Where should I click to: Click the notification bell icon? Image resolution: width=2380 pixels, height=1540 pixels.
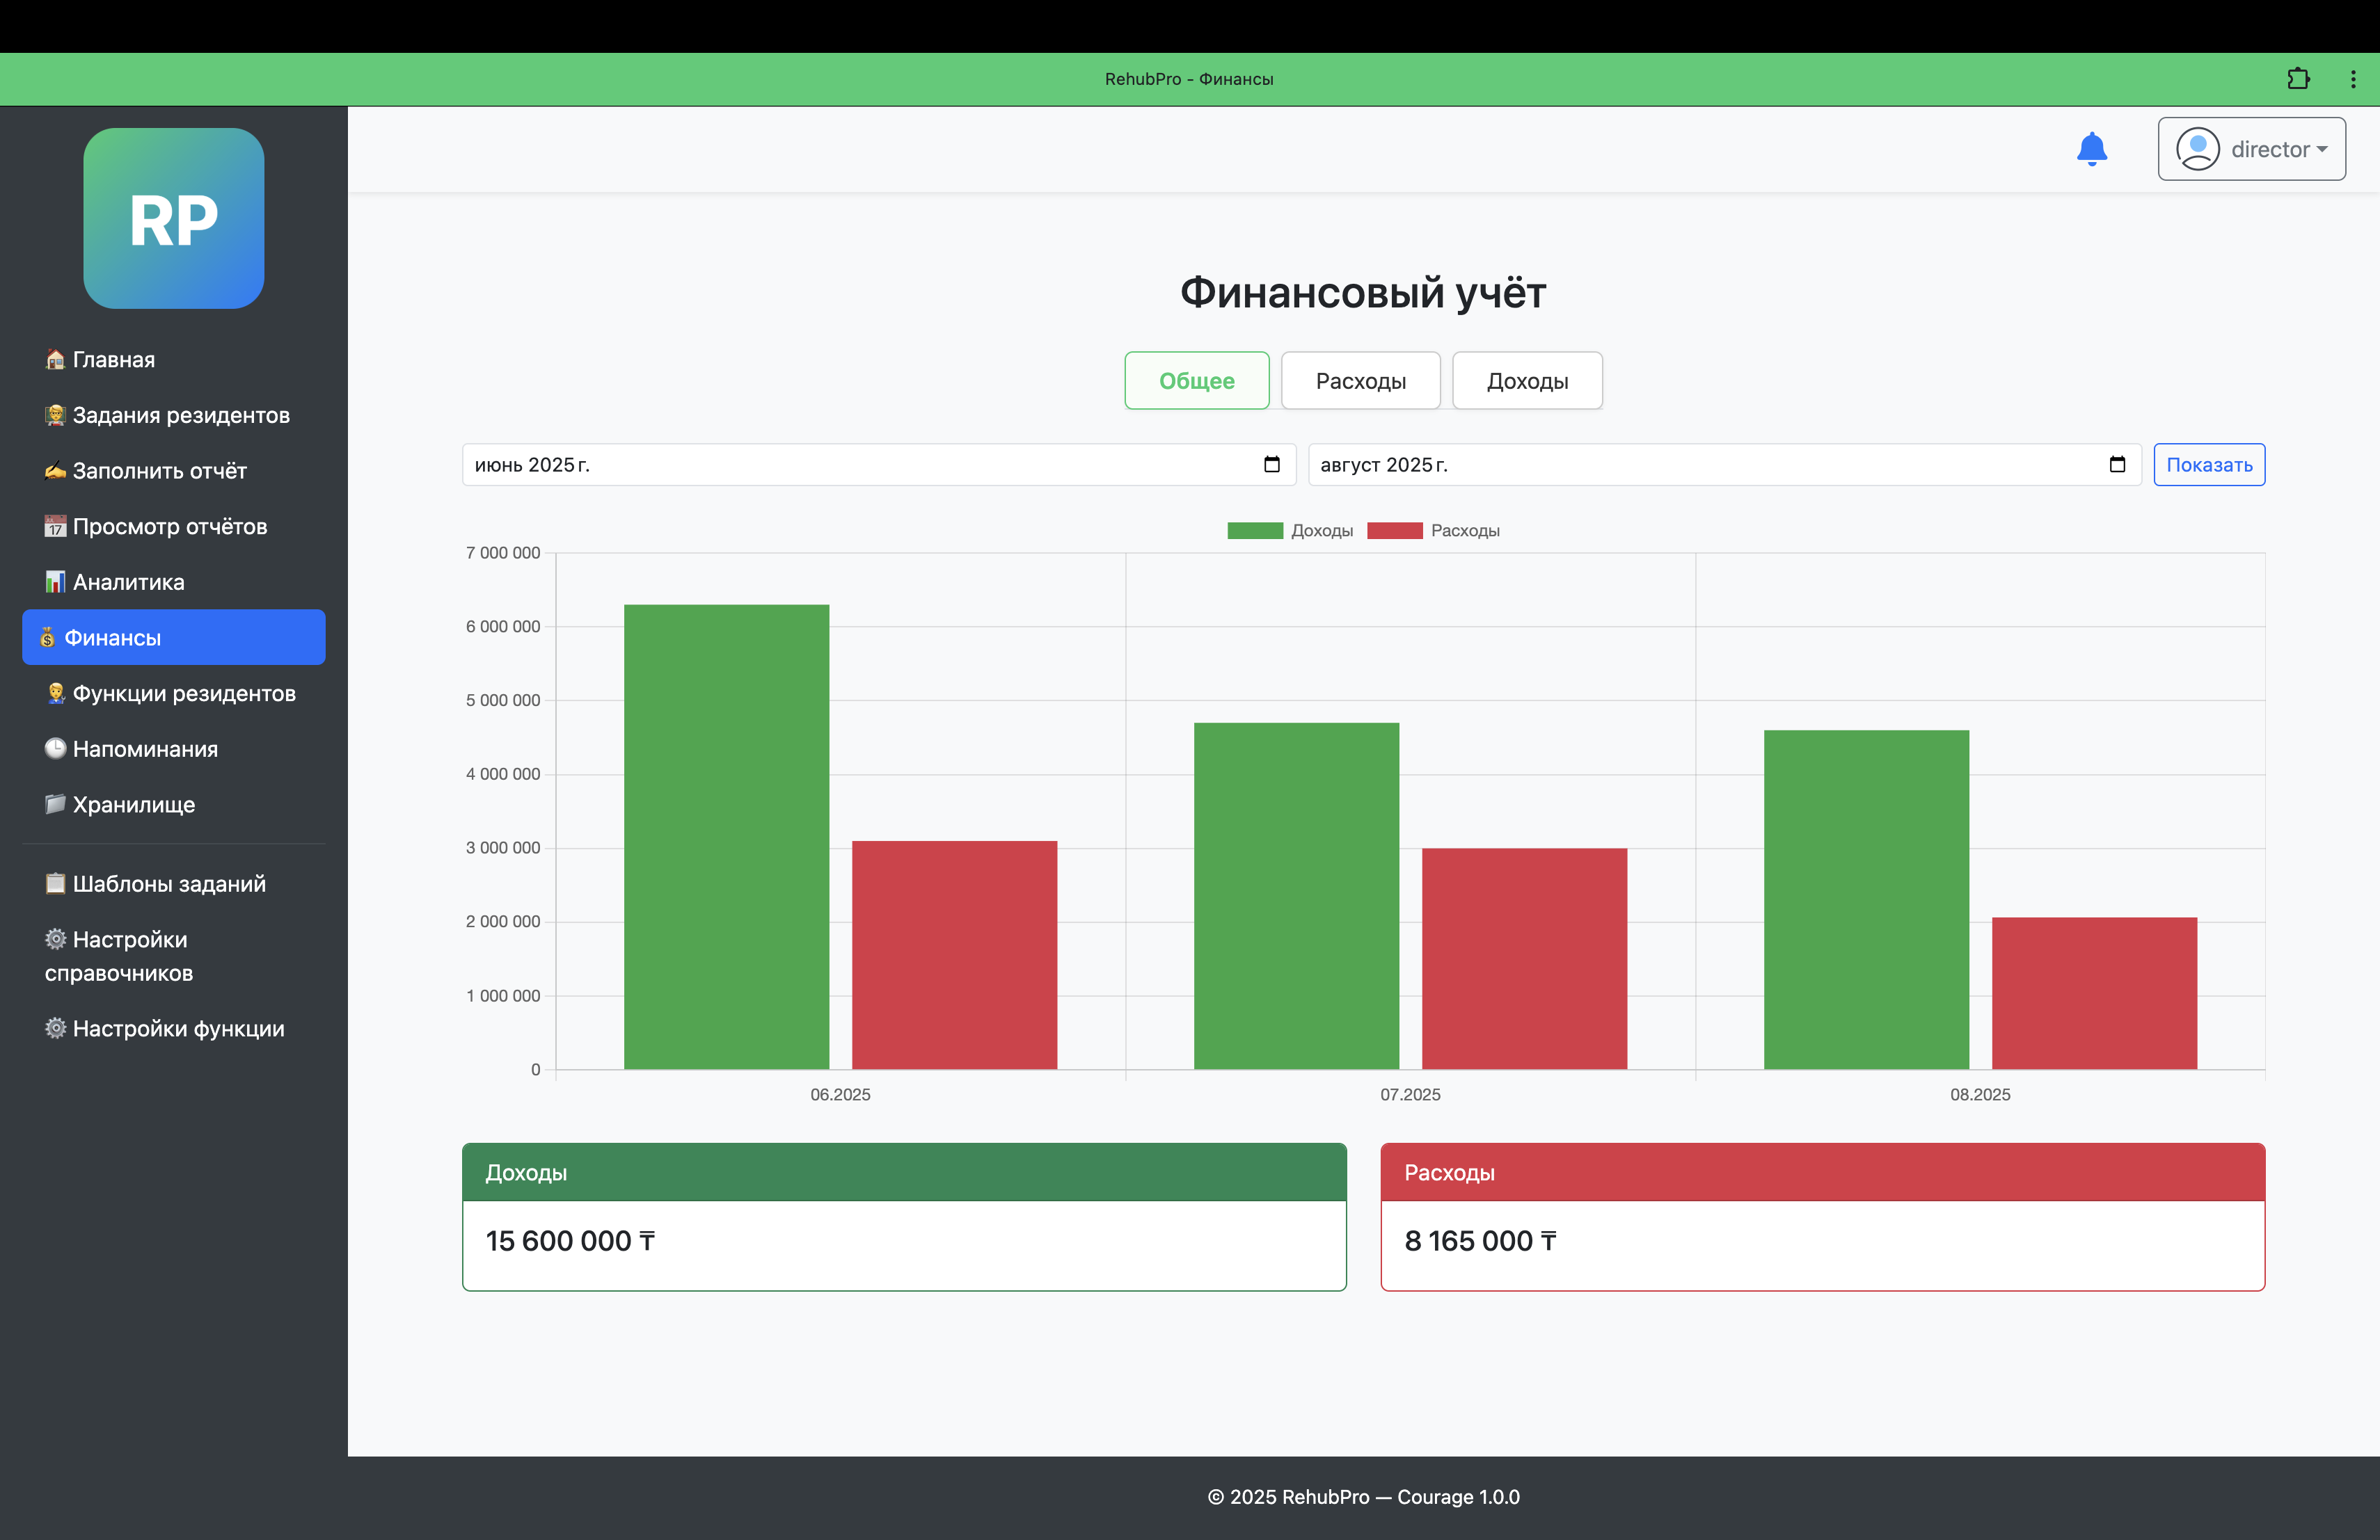[2091, 149]
